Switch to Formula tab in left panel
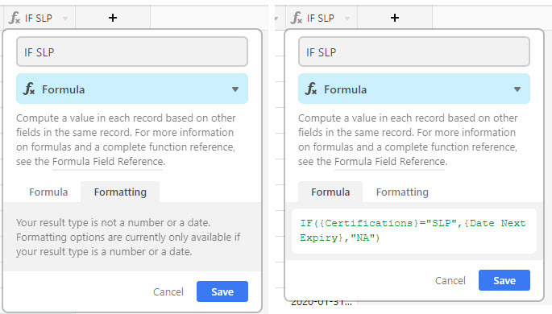Image resolution: width=552 pixels, height=314 pixels. (x=48, y=192)
